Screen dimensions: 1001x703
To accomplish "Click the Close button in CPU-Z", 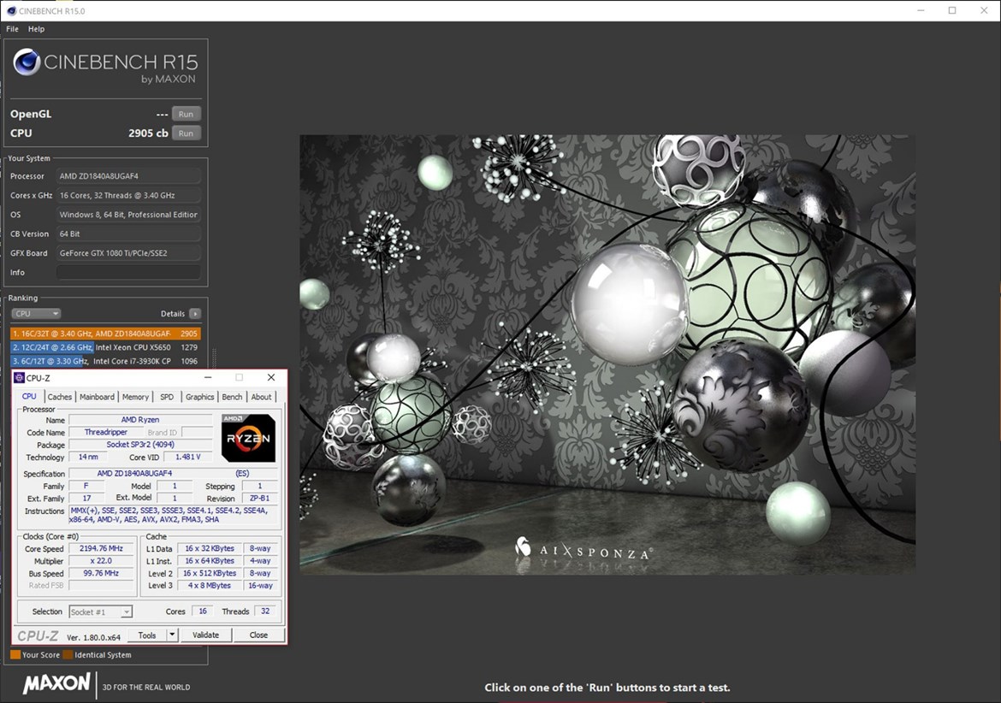I will (x=258, y=635).
